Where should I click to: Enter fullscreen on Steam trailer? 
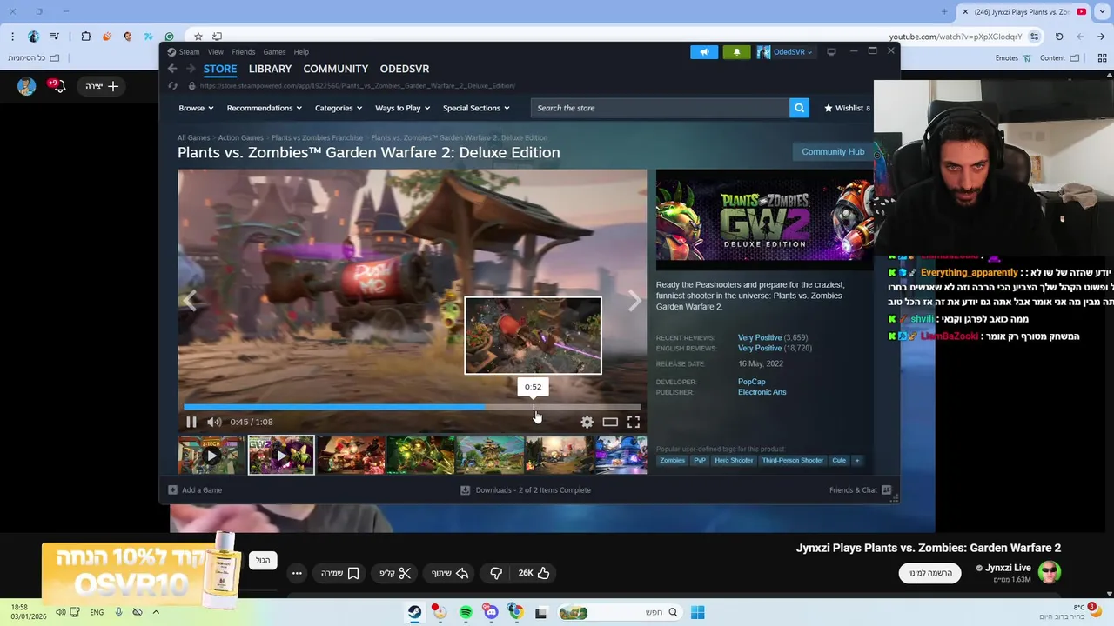(x=634, y=422)
